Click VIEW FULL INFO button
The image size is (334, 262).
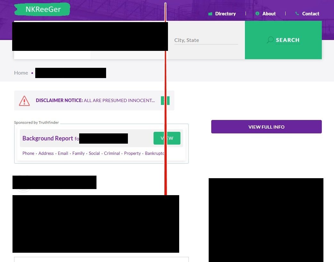pyautogui.click(x=266, y=127)
